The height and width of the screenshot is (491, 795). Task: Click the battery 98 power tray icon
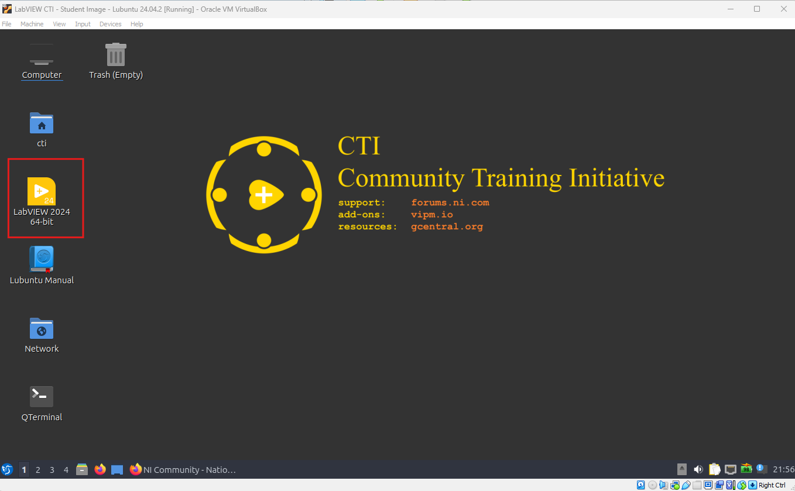[746, 469]
